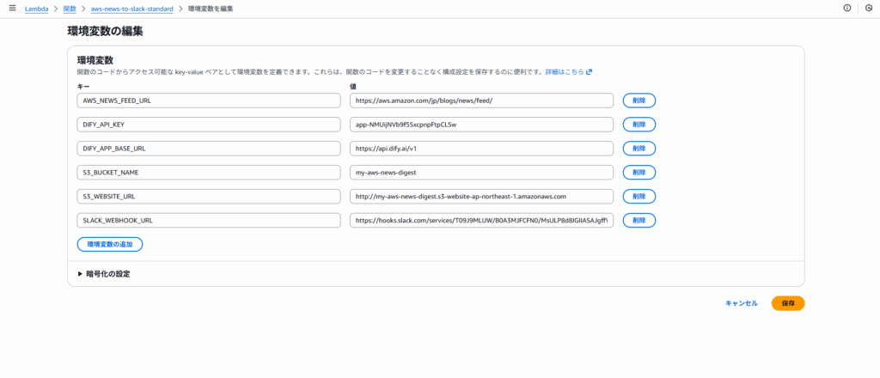This screenshot has height=378, width=880.
Task: Click the S3_WEBSITE_URL key input
Action: [210, 197]
